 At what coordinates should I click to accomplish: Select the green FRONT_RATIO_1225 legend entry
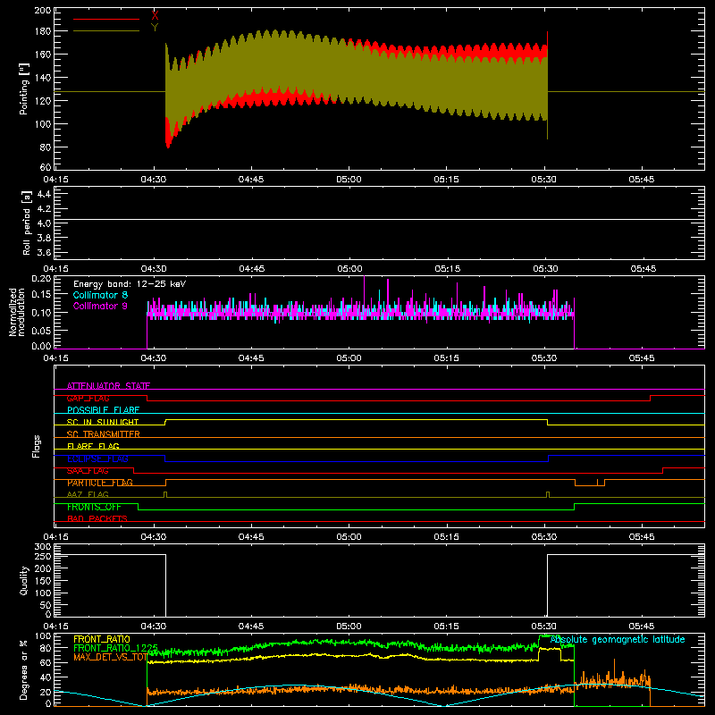(x=116, y=648)
